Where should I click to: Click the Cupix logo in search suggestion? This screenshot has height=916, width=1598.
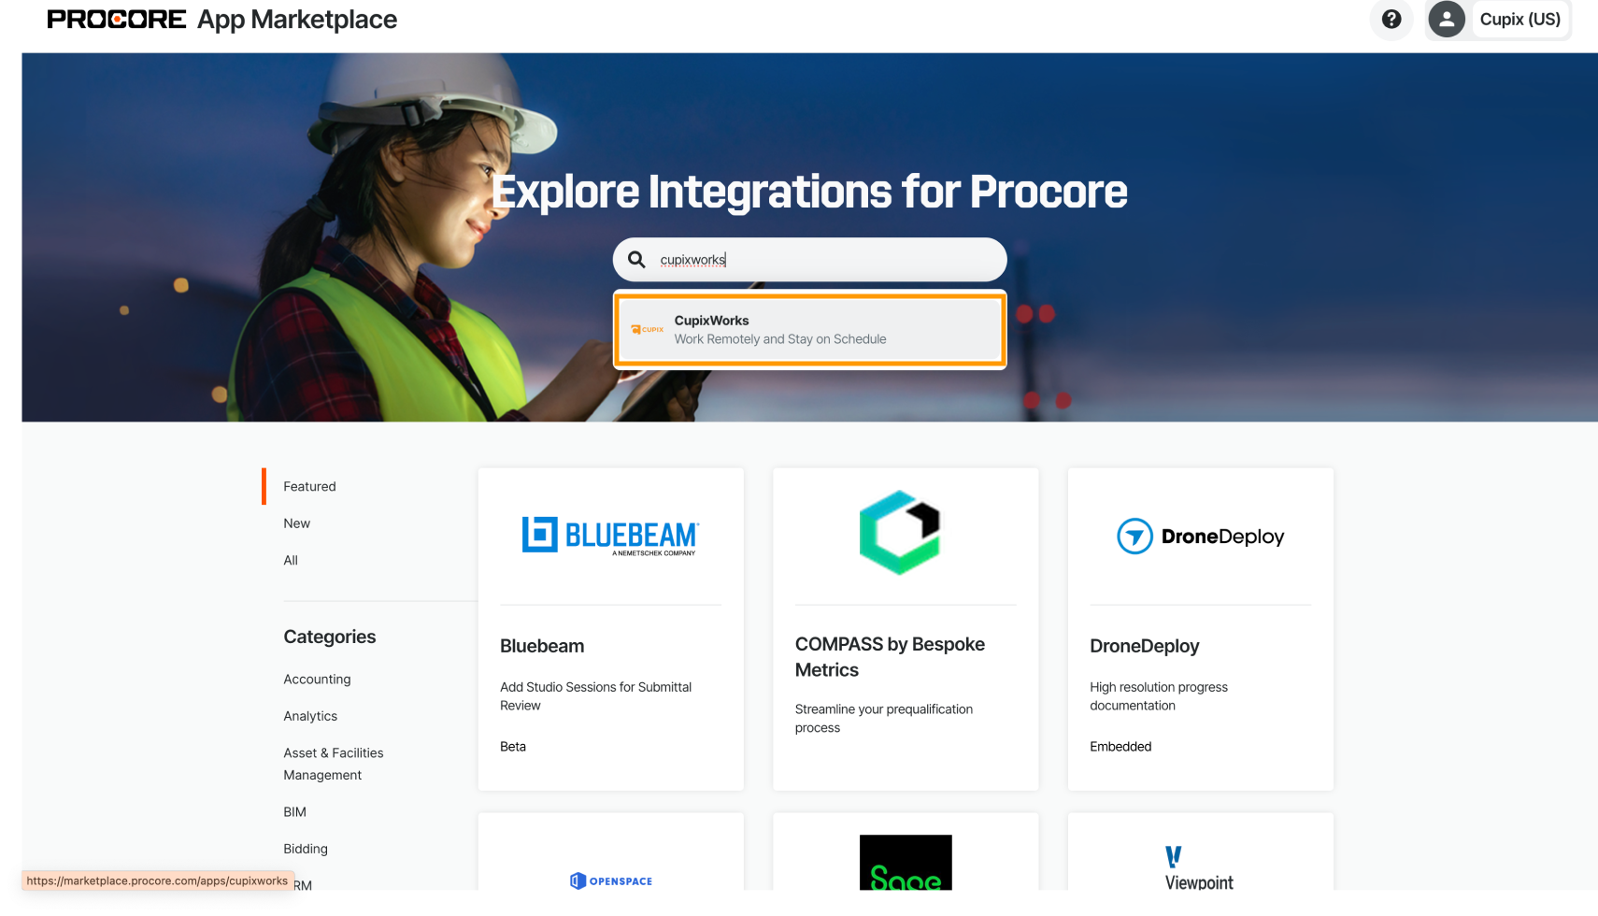coord(648,330)
